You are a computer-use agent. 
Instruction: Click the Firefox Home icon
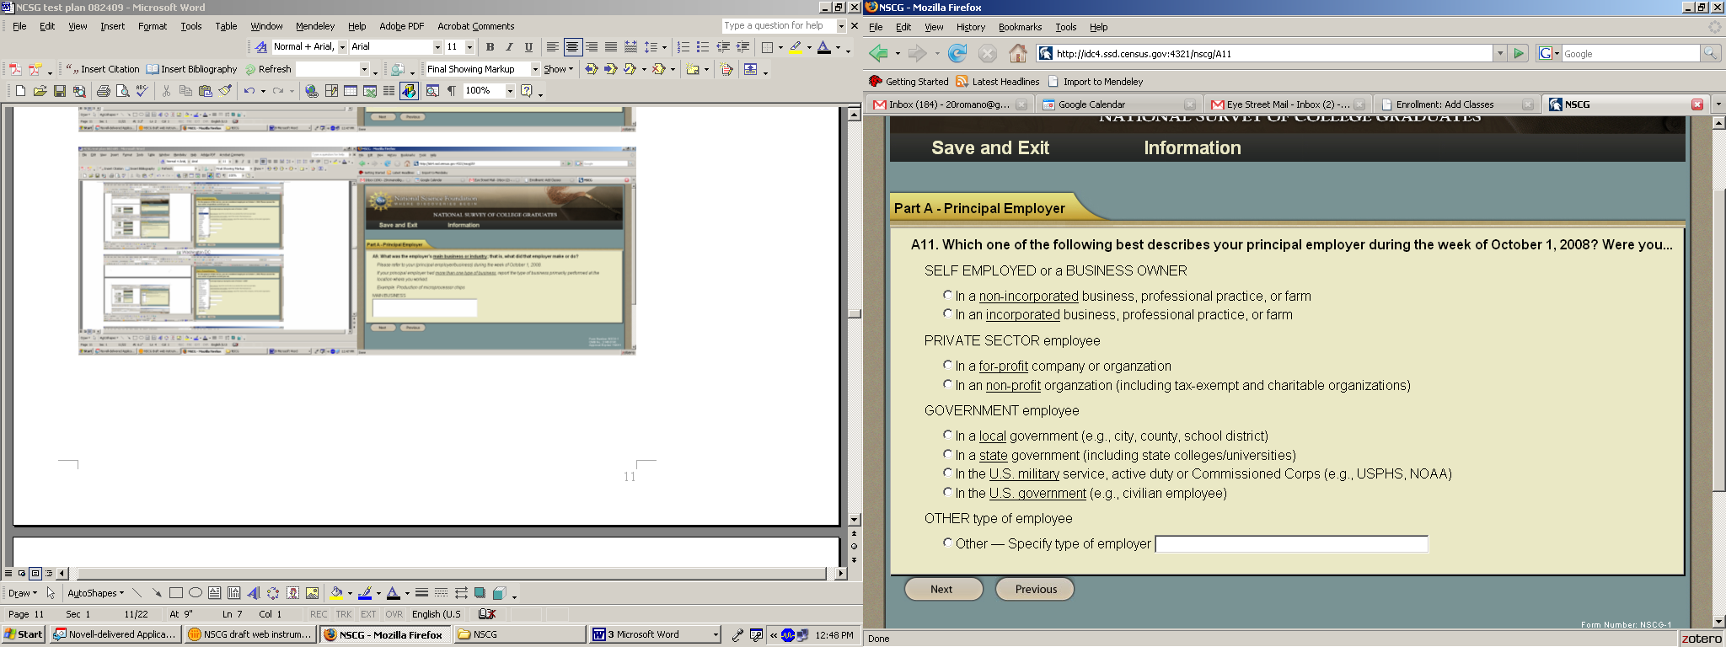click(1018, 54)
